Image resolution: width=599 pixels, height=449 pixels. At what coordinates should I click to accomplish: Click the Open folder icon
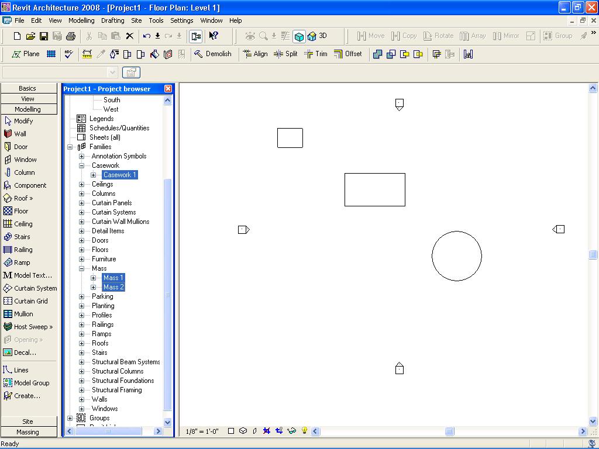(30, 36)
